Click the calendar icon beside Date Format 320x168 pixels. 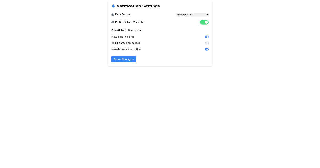[113, 14]
